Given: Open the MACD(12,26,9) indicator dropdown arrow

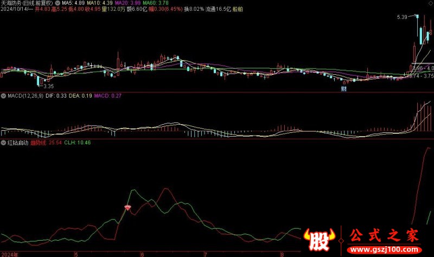Looking at the screenshot, I should (x=3, y=96).
